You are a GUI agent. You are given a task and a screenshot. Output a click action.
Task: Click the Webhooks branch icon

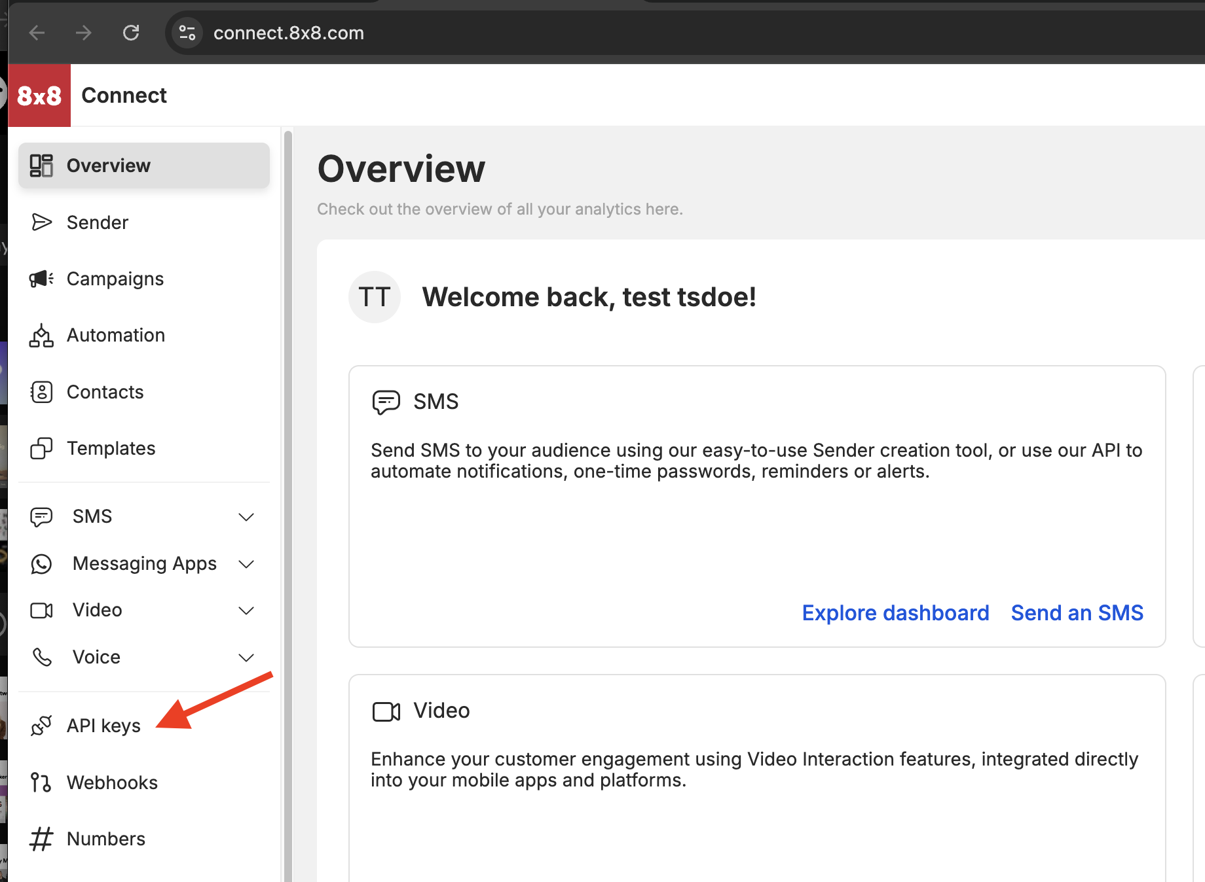click(x=41, y=783)
